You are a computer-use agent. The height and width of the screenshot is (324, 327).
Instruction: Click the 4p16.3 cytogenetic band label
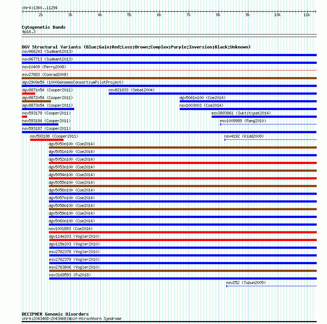(x=29, y=32)
